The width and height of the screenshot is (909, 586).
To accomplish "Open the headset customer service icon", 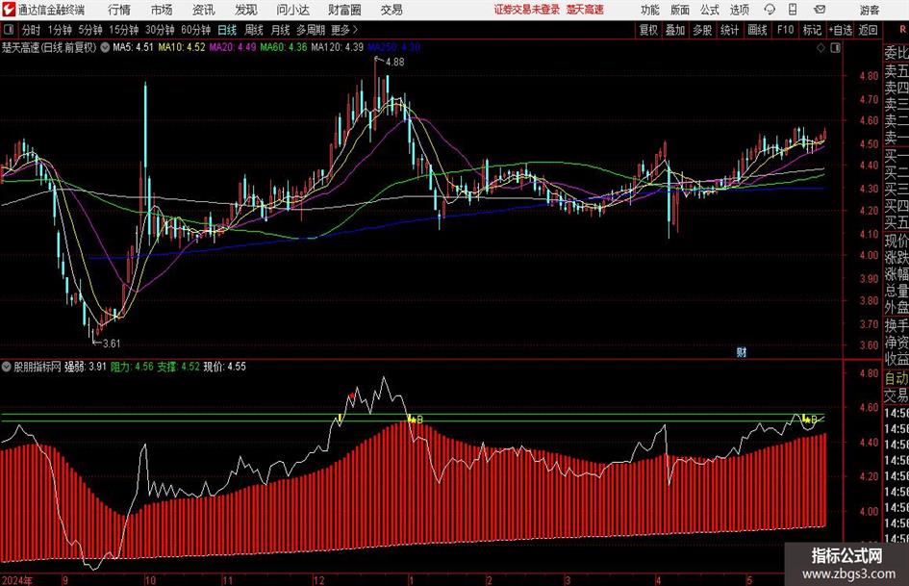I will tap(770, 10).
